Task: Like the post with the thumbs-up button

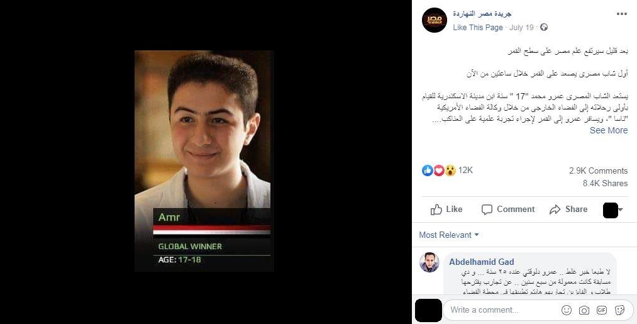Action: point(446,209)
